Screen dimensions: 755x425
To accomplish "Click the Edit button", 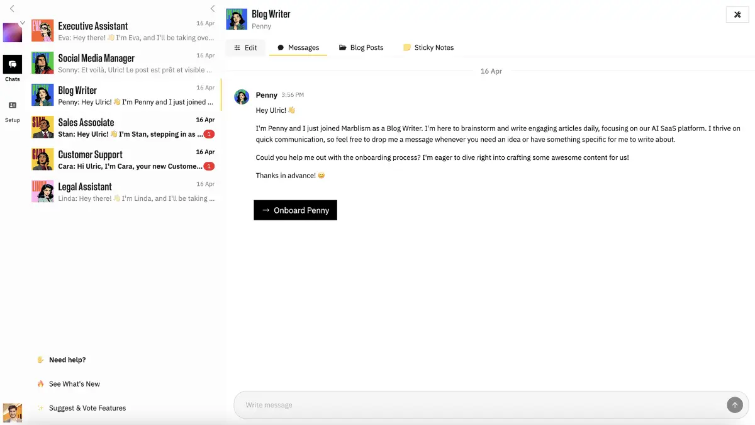I will (245, 47).
